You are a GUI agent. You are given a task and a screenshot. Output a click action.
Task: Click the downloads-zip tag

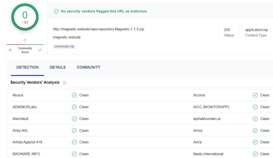64,46
